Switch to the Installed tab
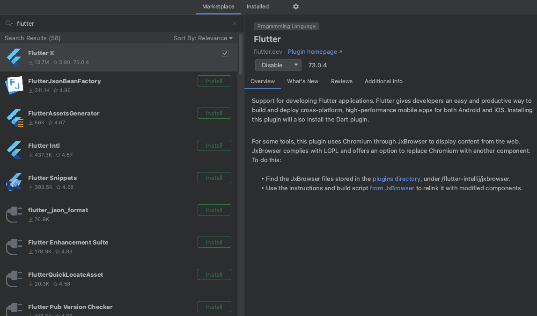The width and height of the screenshot is (537, 316). [x=257, y=7]
